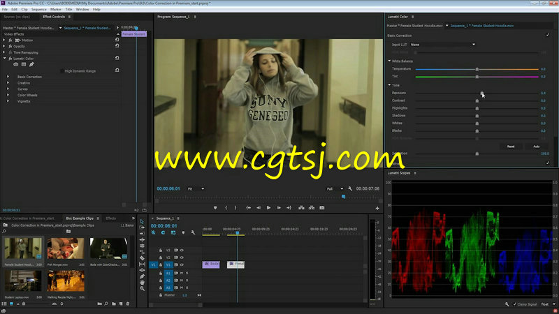
Task: Solo audio track A2
Action: (x=187, y=281)
